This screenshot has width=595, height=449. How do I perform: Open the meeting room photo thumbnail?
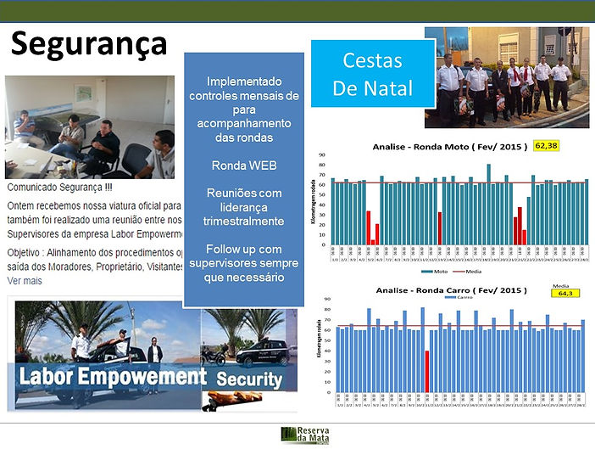90,127
